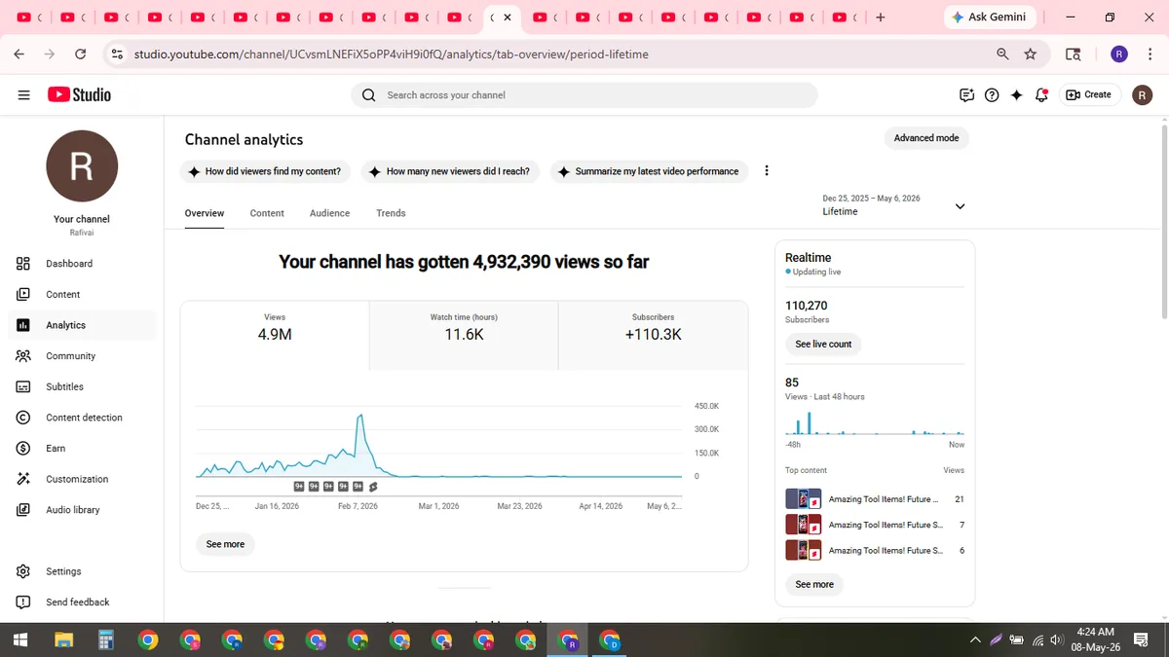The image size is (1169, 657).
Task: Click 'Summarize my latest video performance' chip
Action: coord(649,171)
